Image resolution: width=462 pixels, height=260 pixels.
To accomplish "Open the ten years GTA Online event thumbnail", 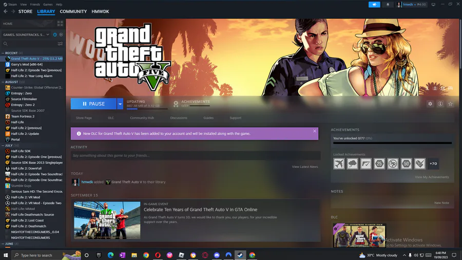I will pyautogui.click(x=107, y=220).
